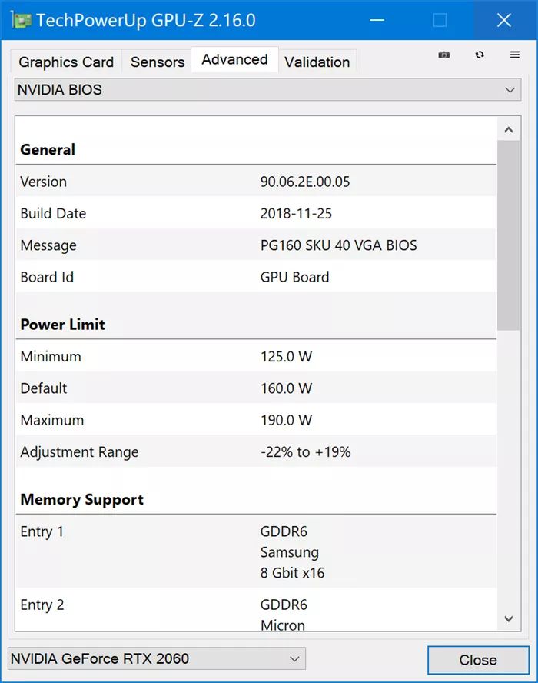Select the BIOS Version row
This screenshot has width=538, height=683.
tap(257, 182)
